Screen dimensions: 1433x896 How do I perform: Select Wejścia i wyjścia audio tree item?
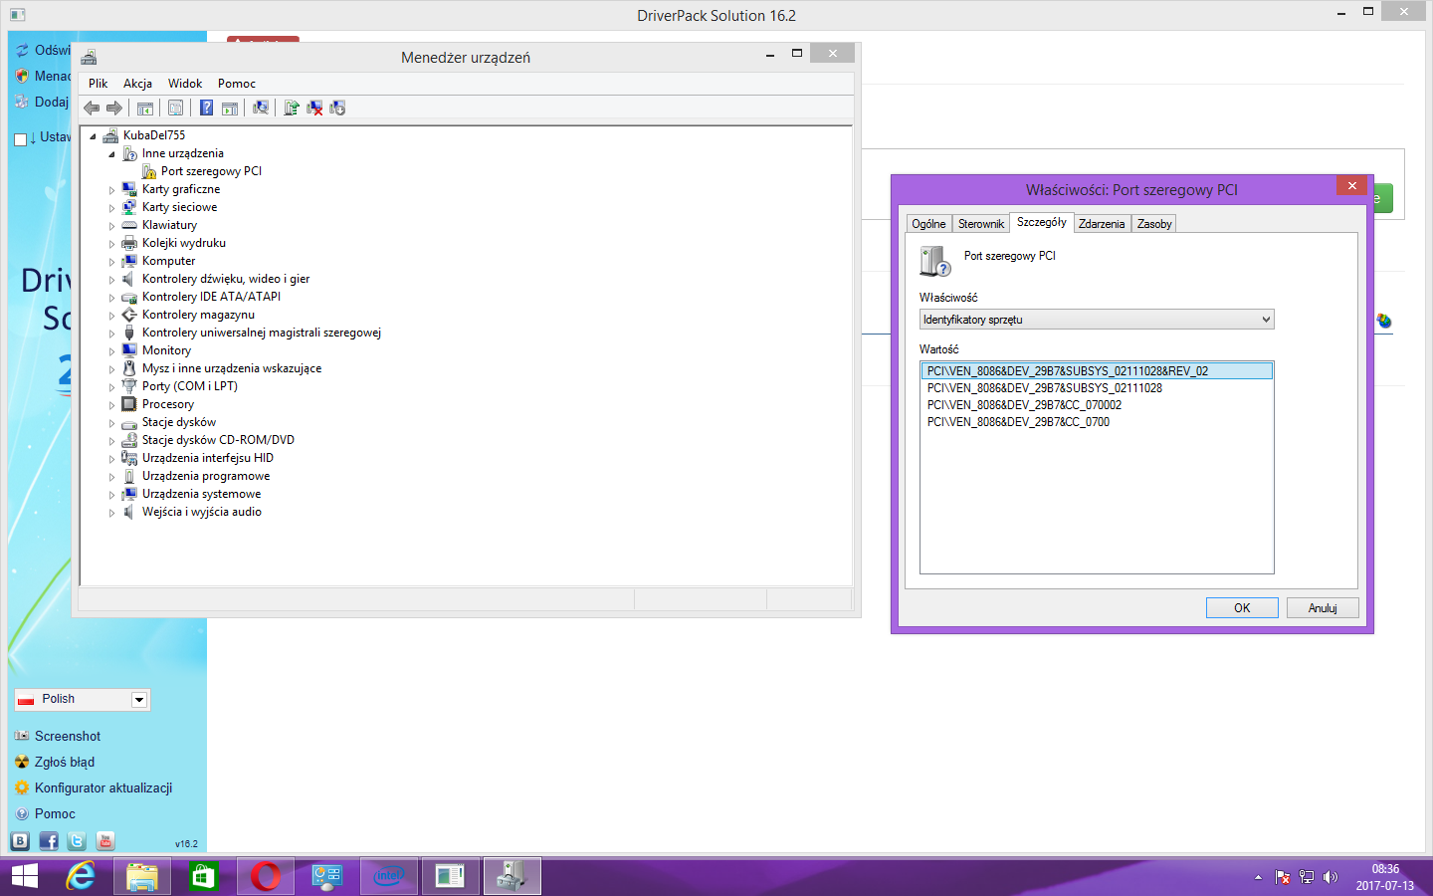[202, 512]
